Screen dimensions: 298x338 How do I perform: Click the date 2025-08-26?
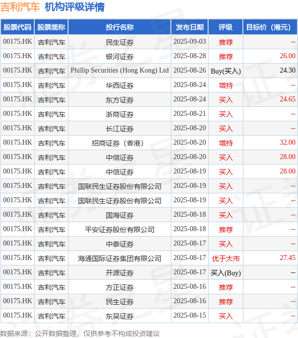(x=190, y=70)
